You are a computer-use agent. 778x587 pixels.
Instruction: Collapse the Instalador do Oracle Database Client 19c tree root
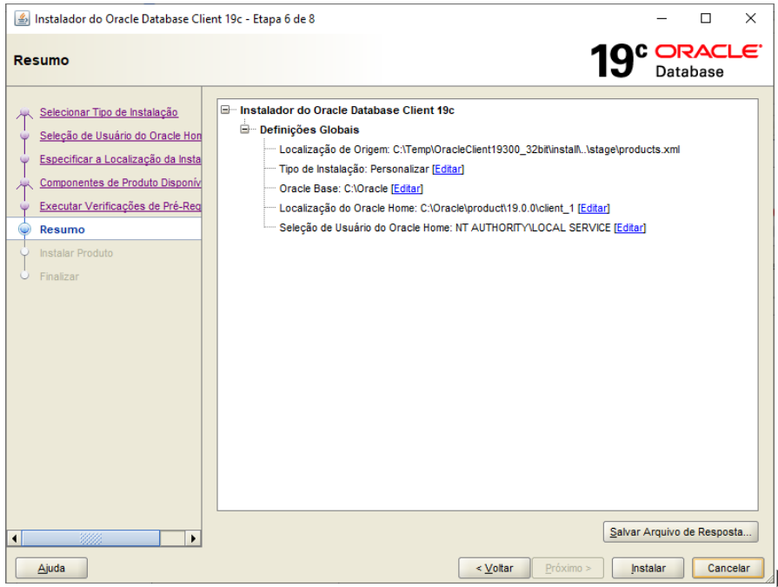pos(225,110)
